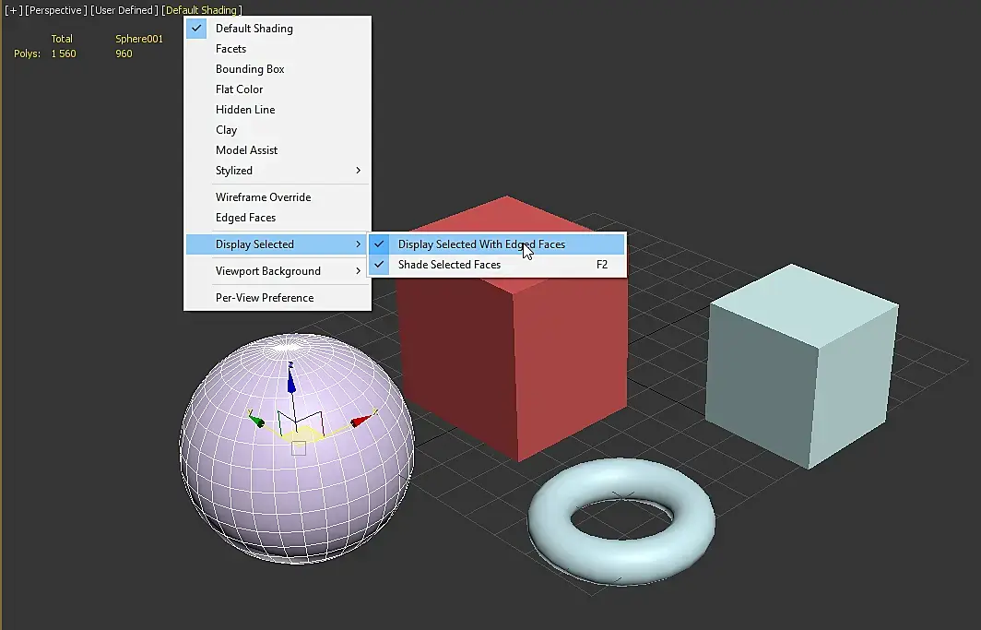Click the green Y-axis gizmo arrow
The height and width of the screenshot is (630, 981).
coord(257,421)
